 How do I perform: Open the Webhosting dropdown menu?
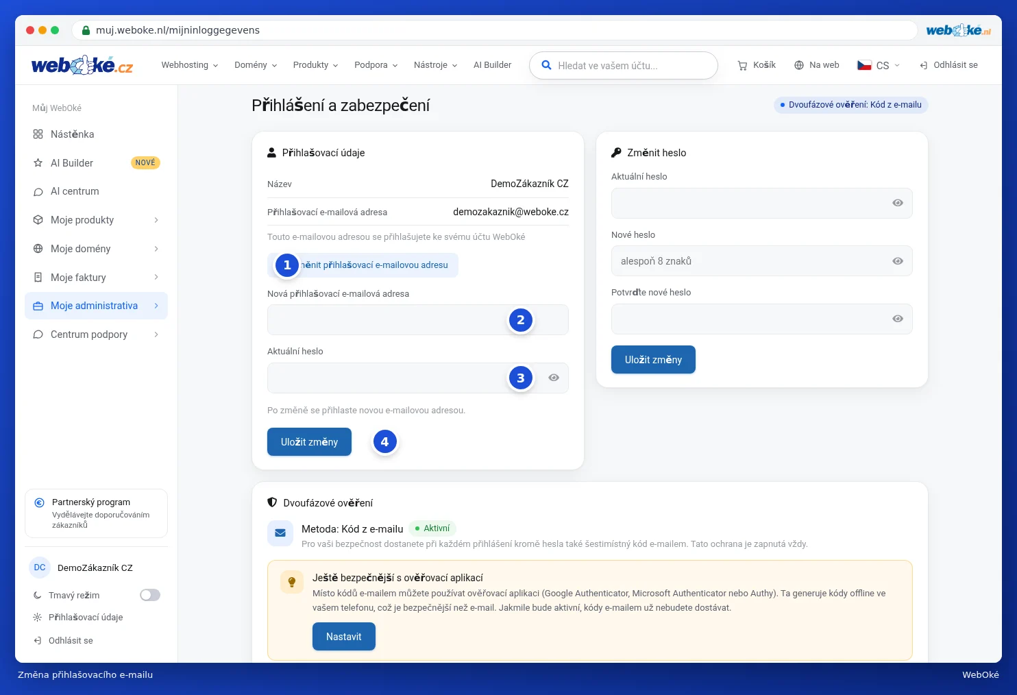click(x=190, y=65)
